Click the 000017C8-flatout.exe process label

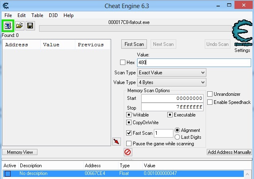(129, 22)
